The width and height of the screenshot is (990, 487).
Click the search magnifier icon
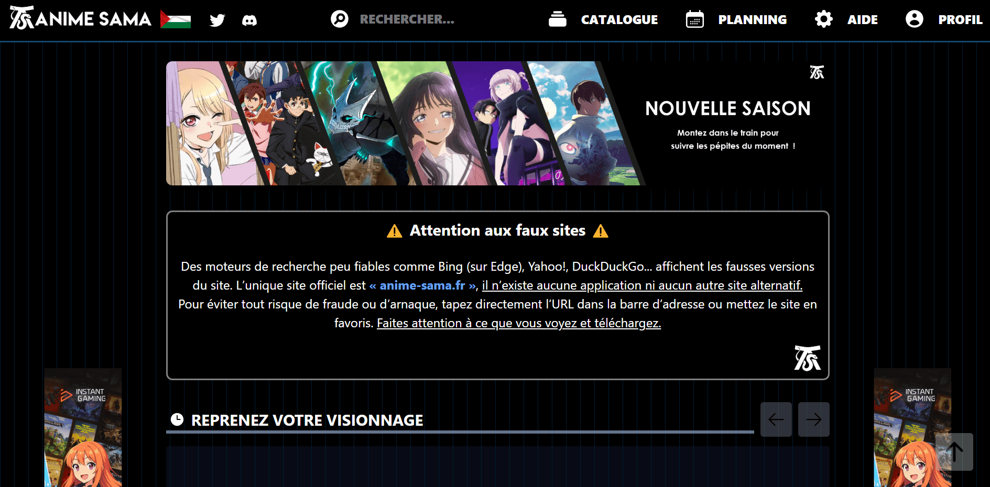(340, 19)
